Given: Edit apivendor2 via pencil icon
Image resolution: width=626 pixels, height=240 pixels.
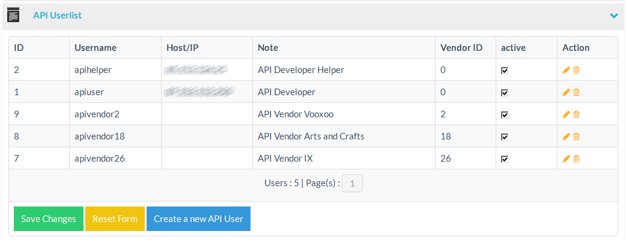Looking at the screenshot, I should [x=565, y=114].
